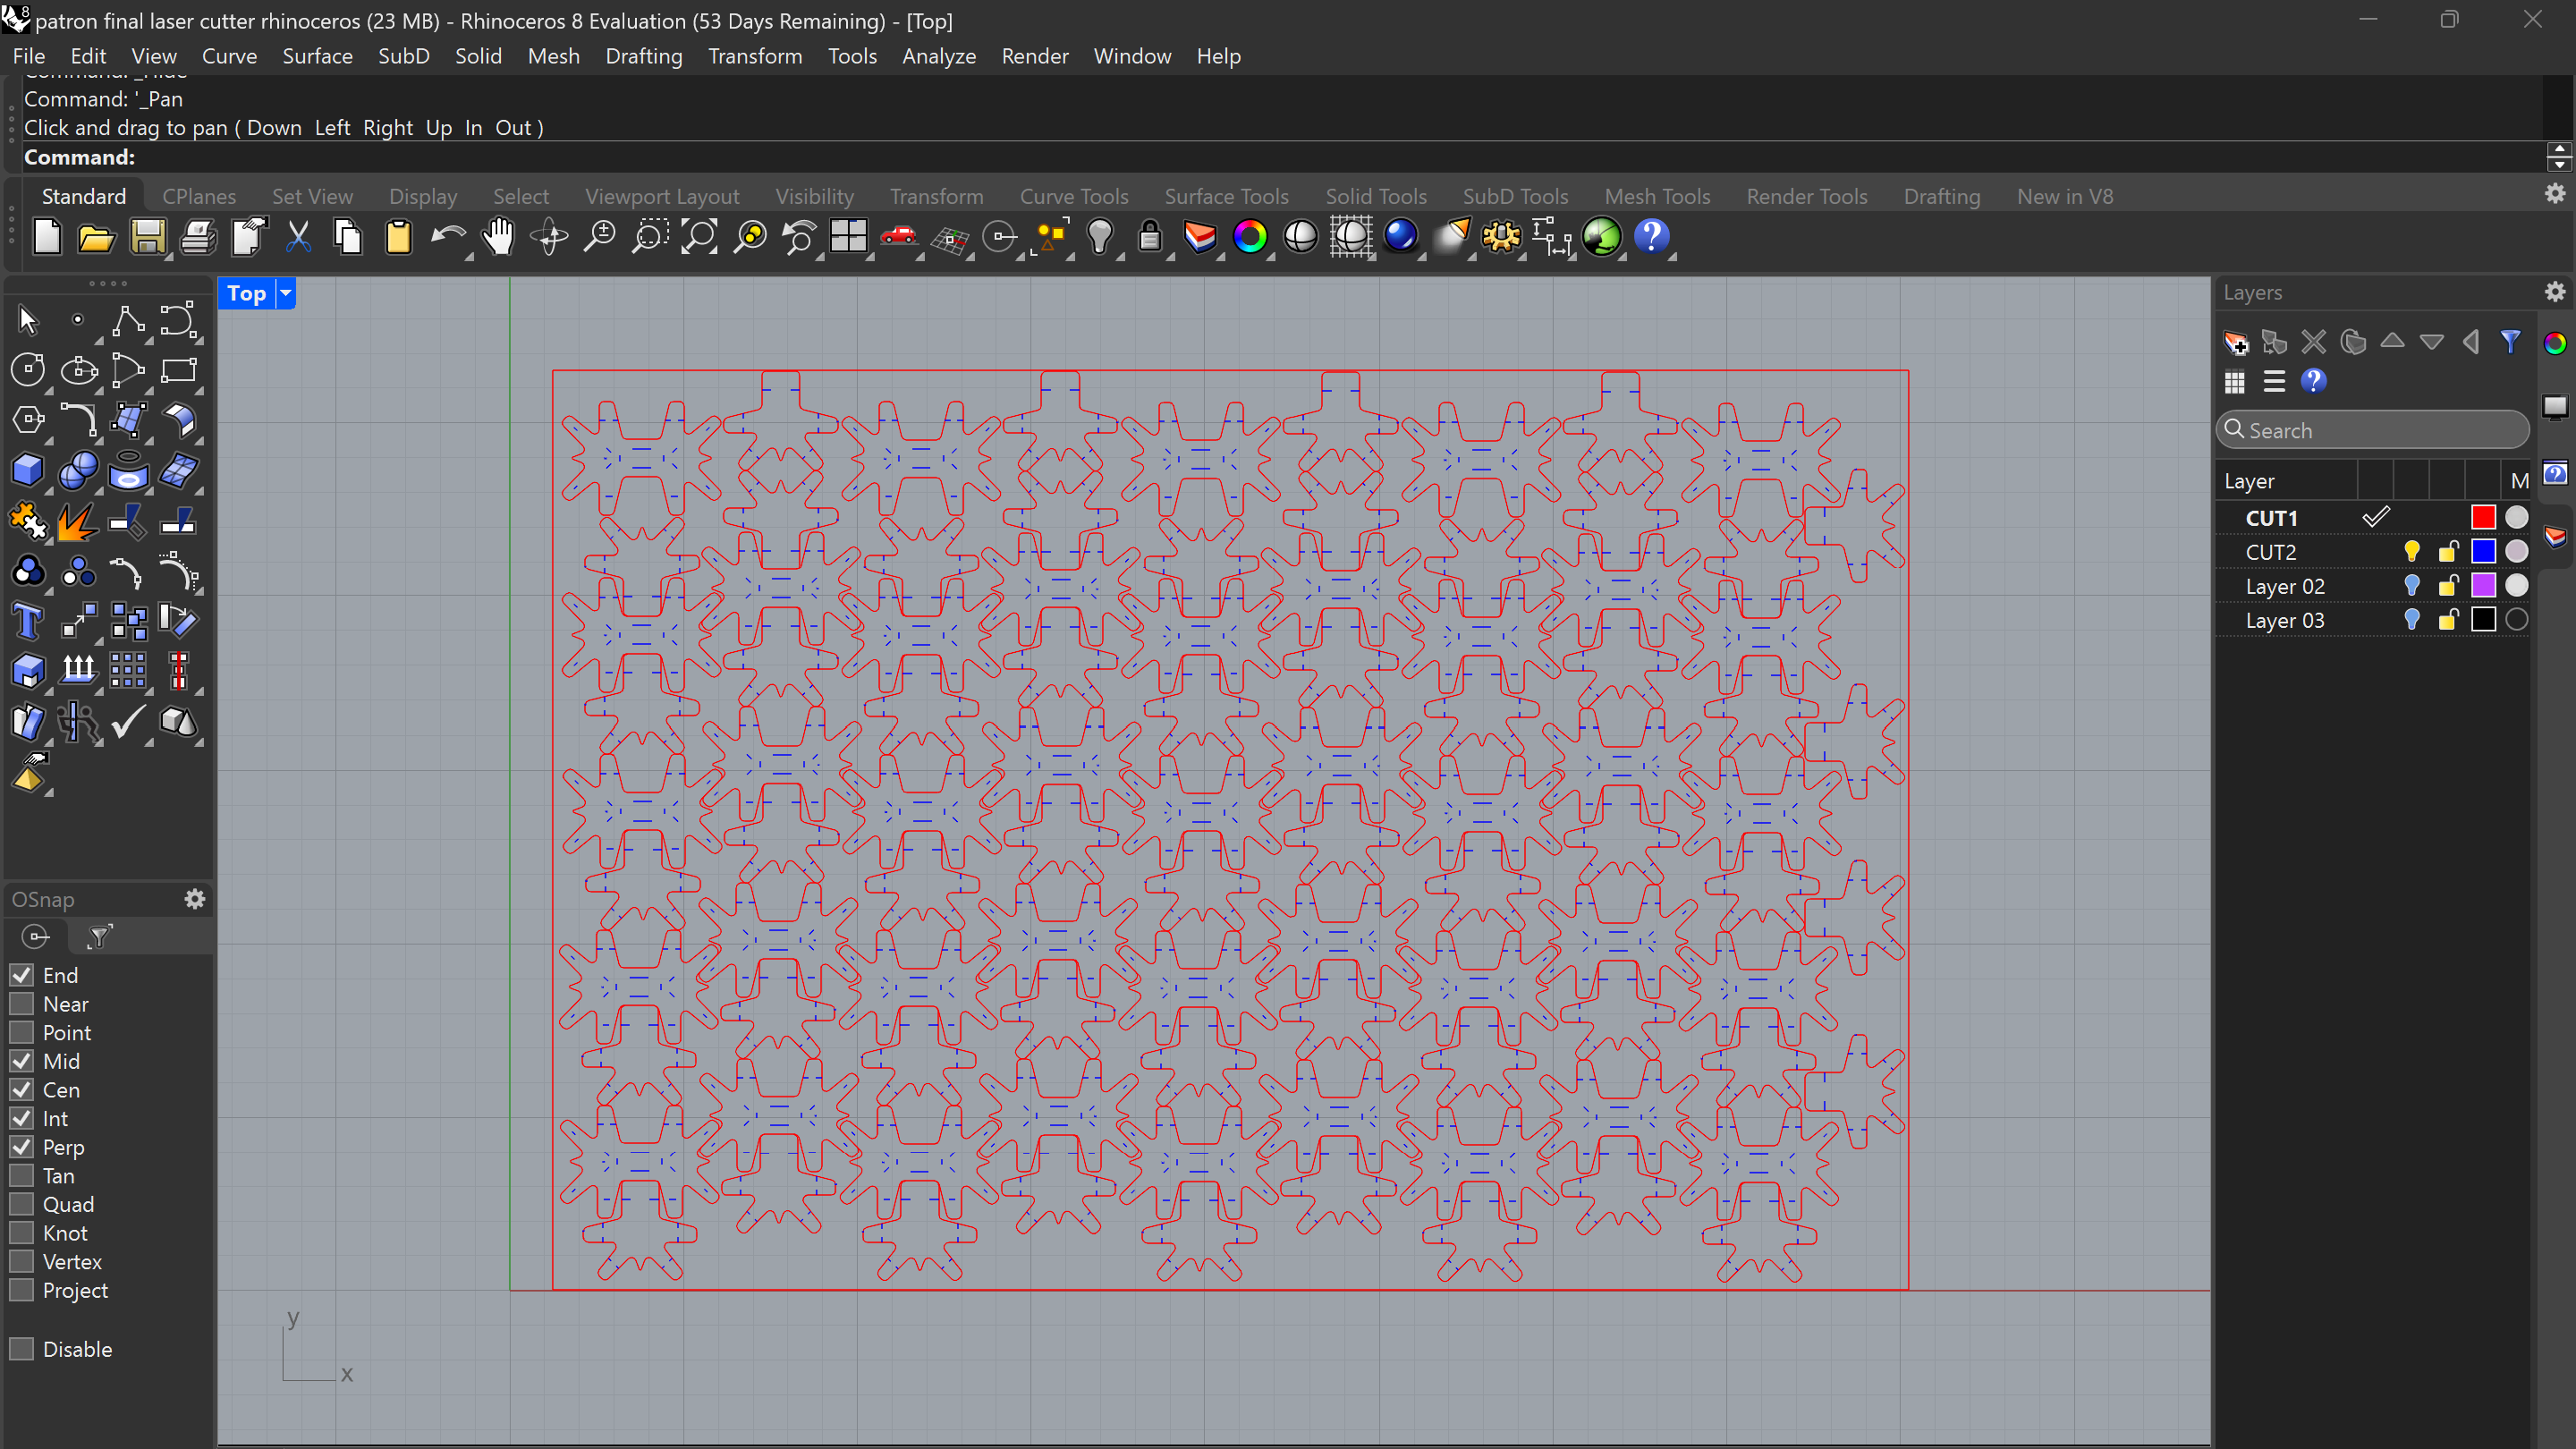This screenshot has height=1449, width=2576.
Task: Click the command history scroll arrows
Action: point(2558,157)
